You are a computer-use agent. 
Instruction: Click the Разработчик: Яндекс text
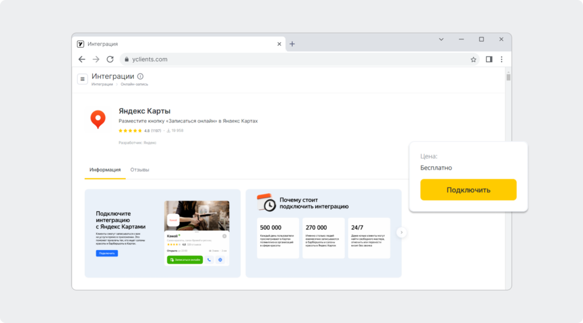(x=137, y=142)
